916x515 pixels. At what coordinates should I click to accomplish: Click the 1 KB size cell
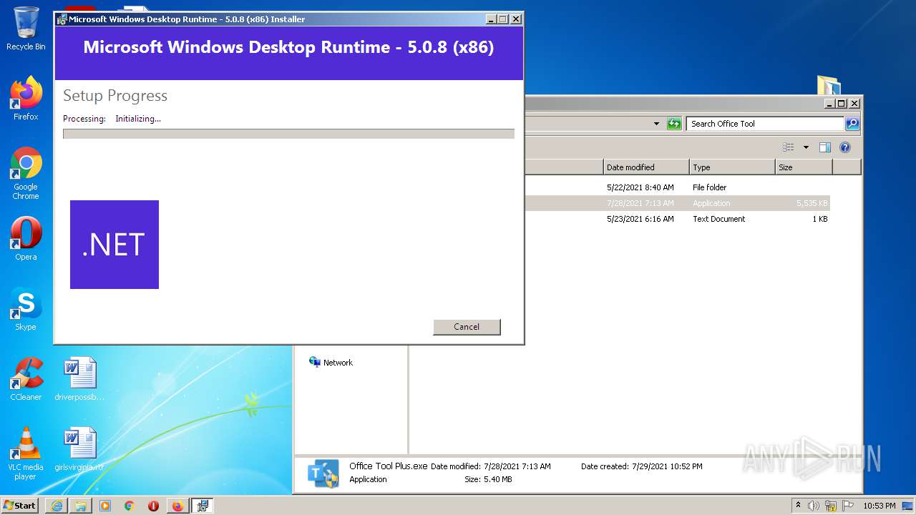pos(820,219)
